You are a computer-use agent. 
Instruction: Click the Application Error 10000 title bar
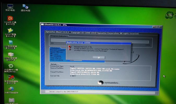[x=98, y=43]
